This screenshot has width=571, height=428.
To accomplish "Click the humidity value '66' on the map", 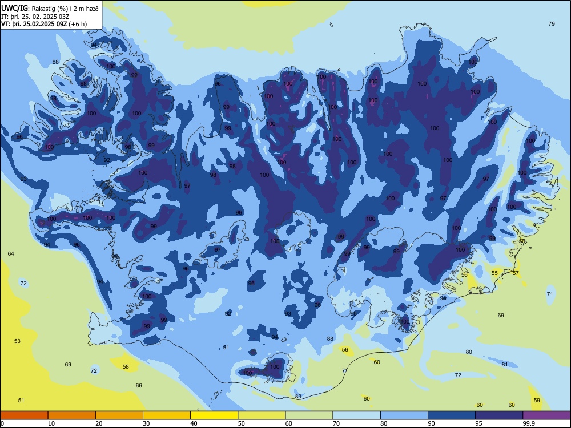I will coord(139,385).
